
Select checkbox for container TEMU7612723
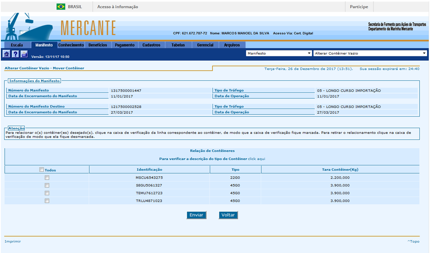tap(47, 193)
